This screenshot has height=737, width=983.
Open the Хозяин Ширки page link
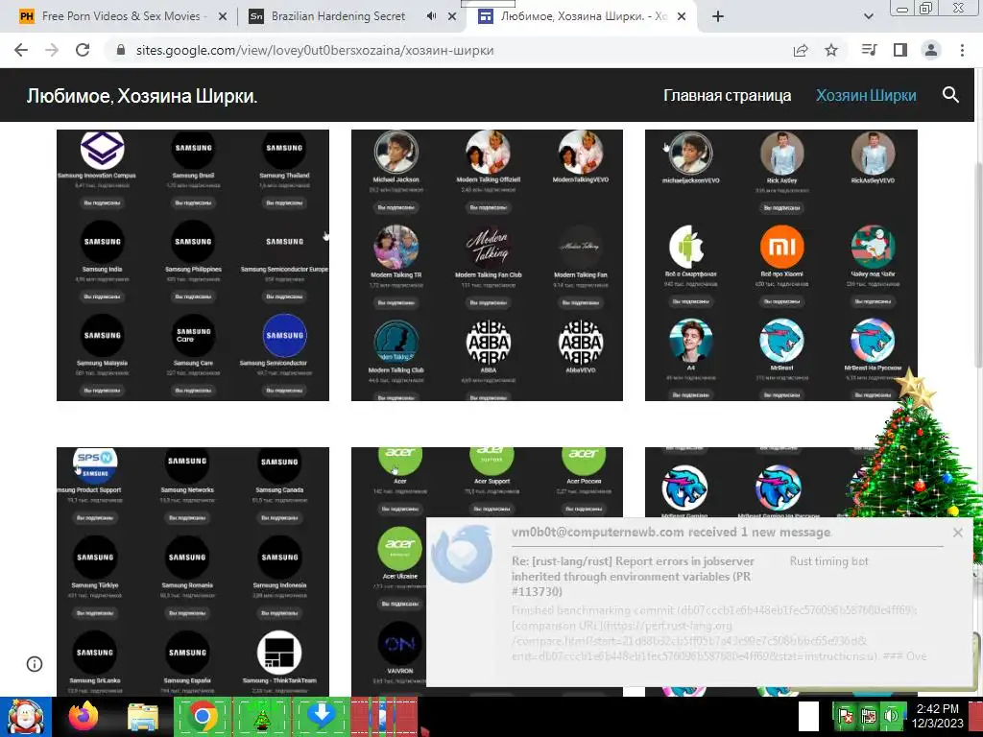coord(866,95)
